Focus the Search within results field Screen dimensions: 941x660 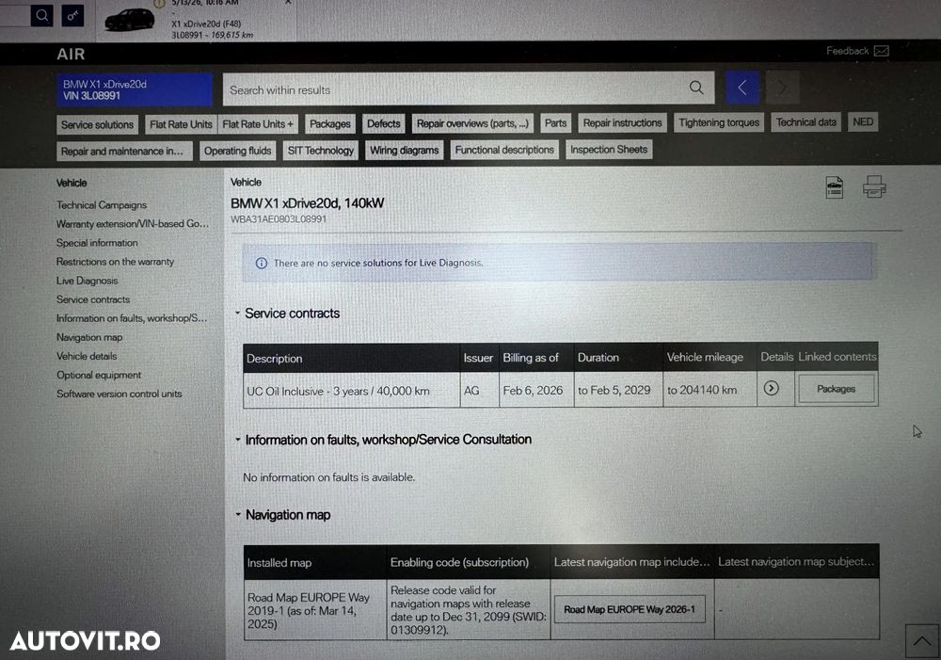pos(468,89)
